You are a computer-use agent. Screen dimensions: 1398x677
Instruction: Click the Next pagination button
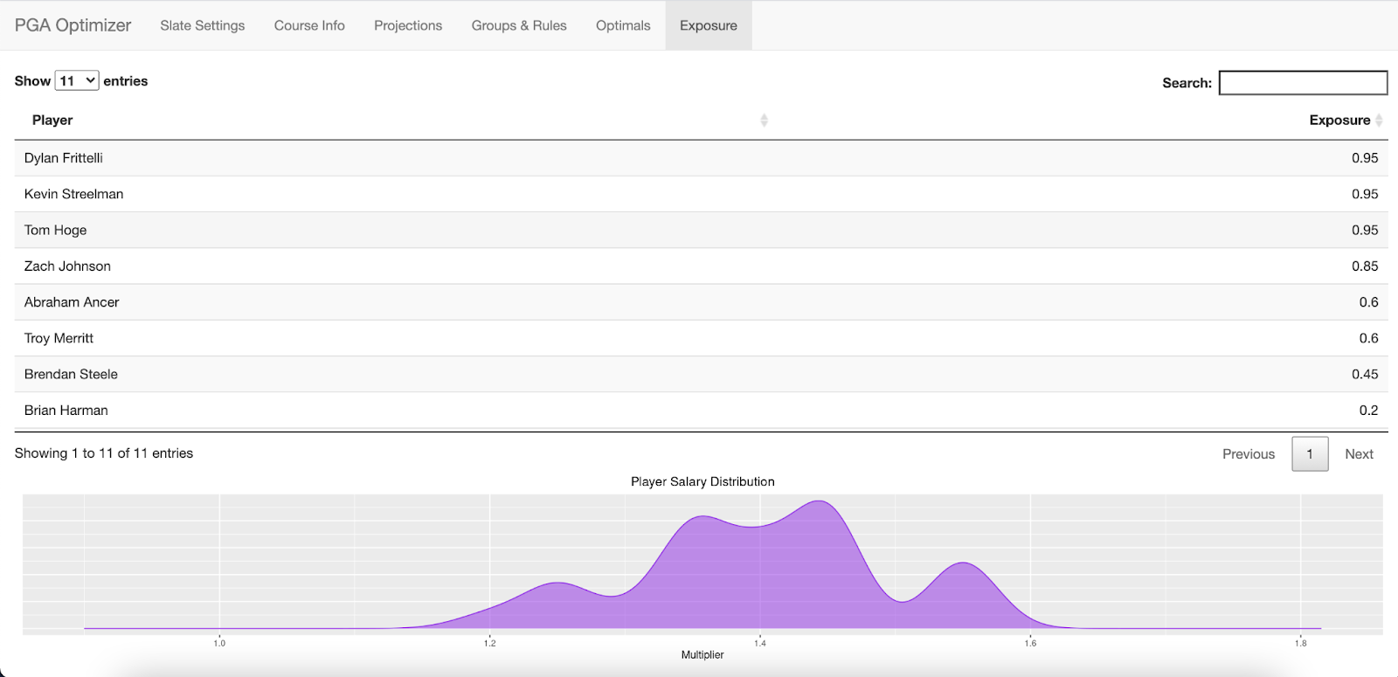click(1359, 454)
